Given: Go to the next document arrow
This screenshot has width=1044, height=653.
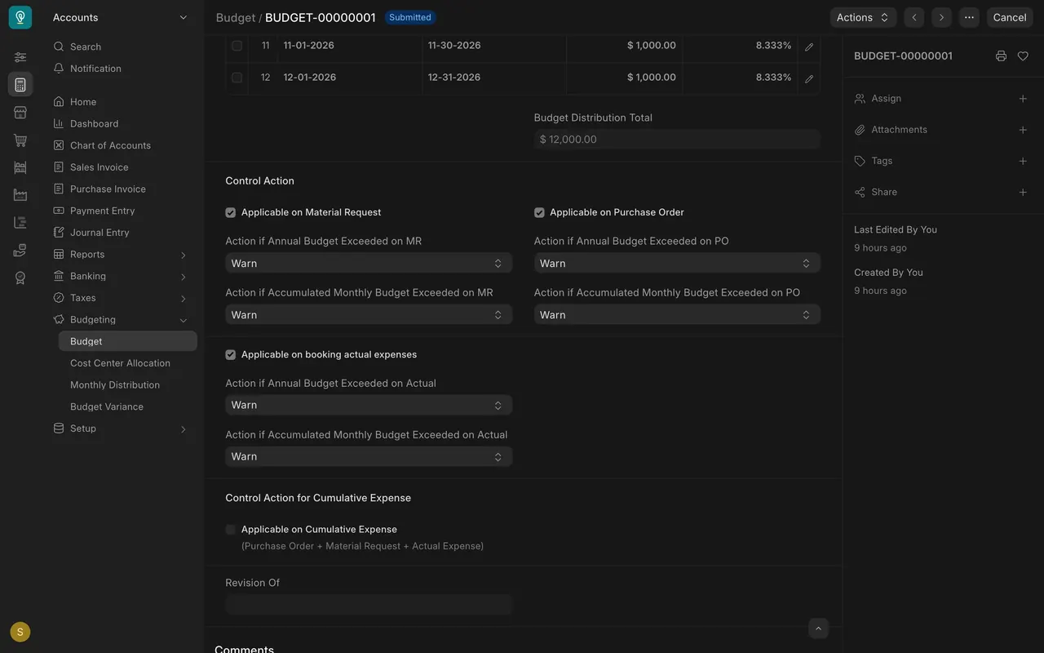Looking at the screenshot, I should (942, 17).
